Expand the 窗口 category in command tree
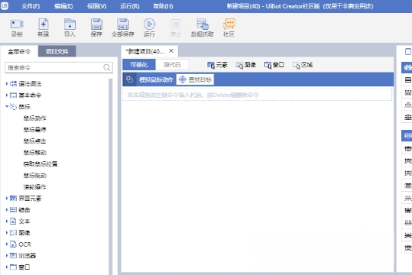Viewport: 412px width, 275px height. (x=7, y=267)
